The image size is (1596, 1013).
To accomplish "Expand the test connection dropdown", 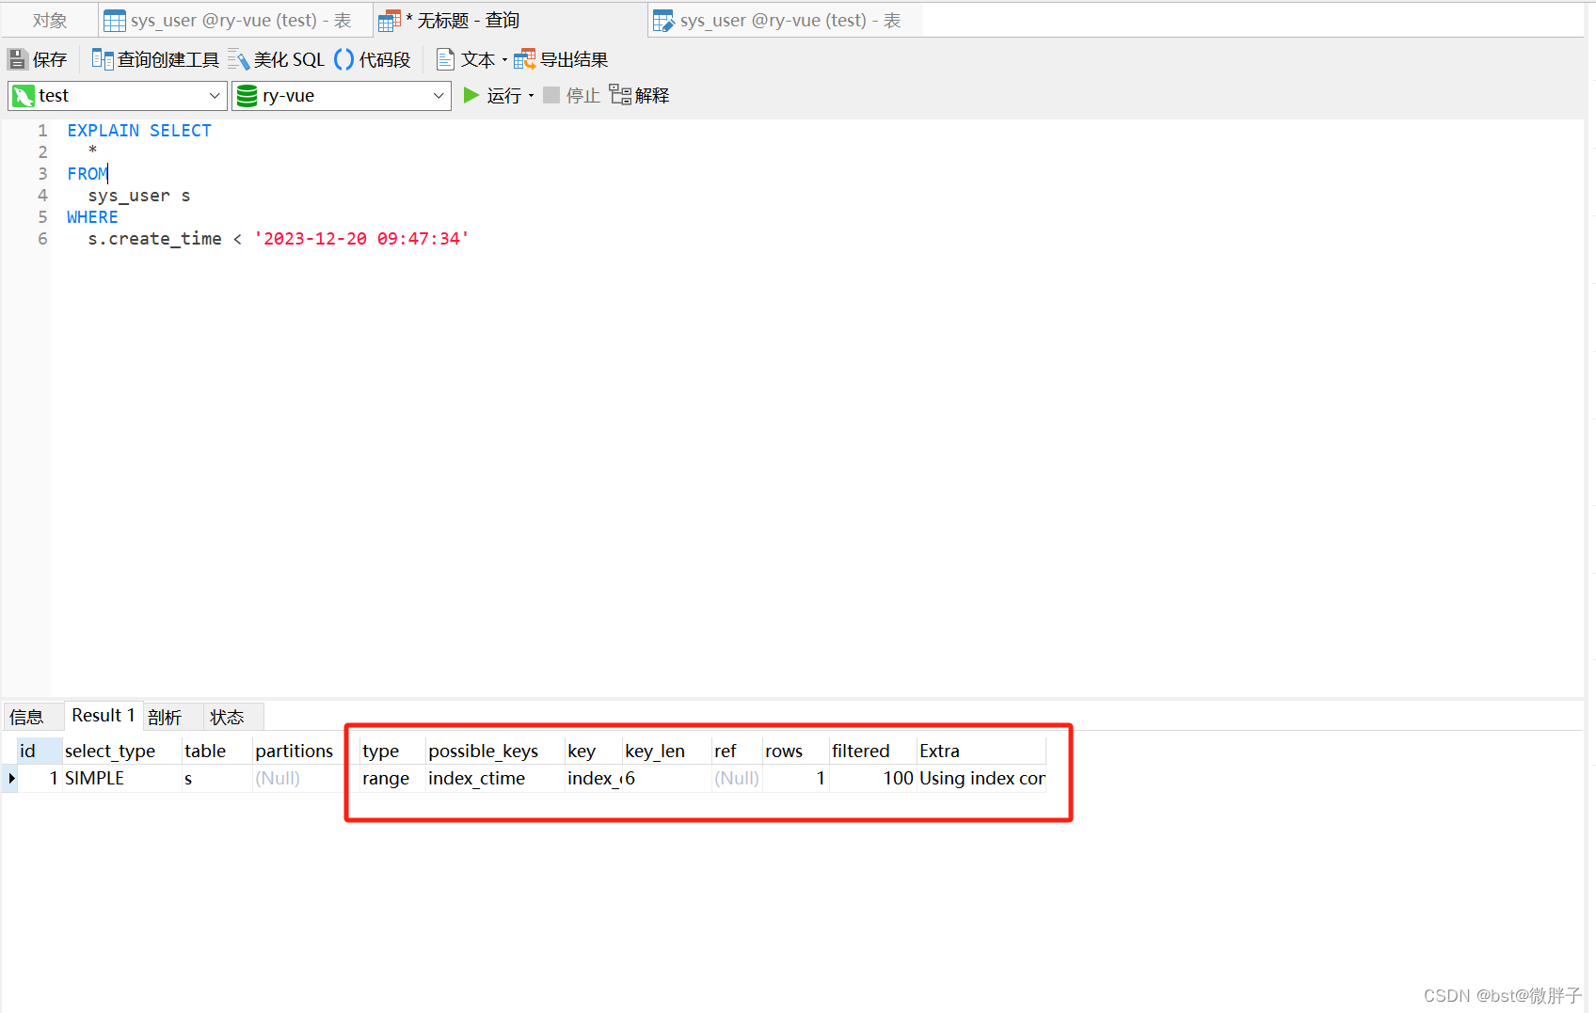I will (x=215, y=95).
